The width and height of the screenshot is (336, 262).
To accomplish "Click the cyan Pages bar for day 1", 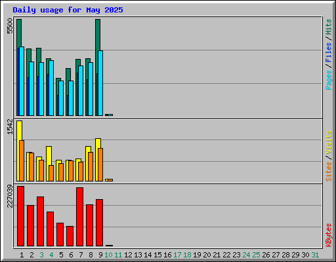I will pos(22,81).
